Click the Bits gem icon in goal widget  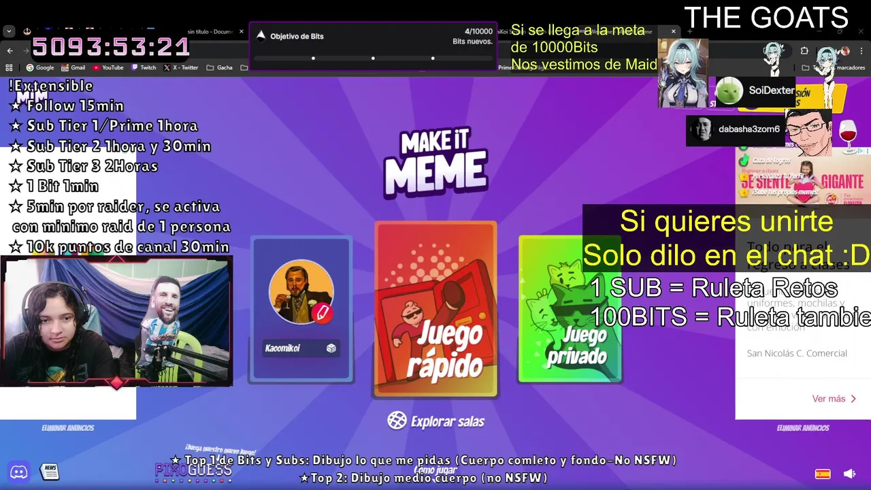coord(261,36)
